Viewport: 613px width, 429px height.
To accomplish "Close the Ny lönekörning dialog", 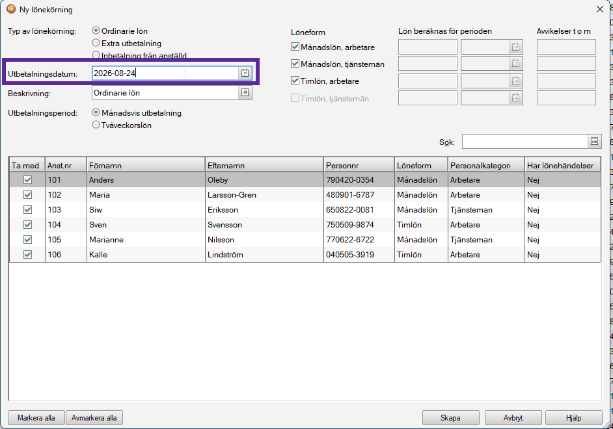I will point(600,9).
